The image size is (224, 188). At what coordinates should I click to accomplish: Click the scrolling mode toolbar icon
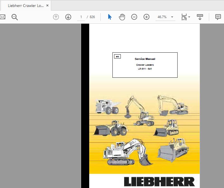click(x=200, y=17)
